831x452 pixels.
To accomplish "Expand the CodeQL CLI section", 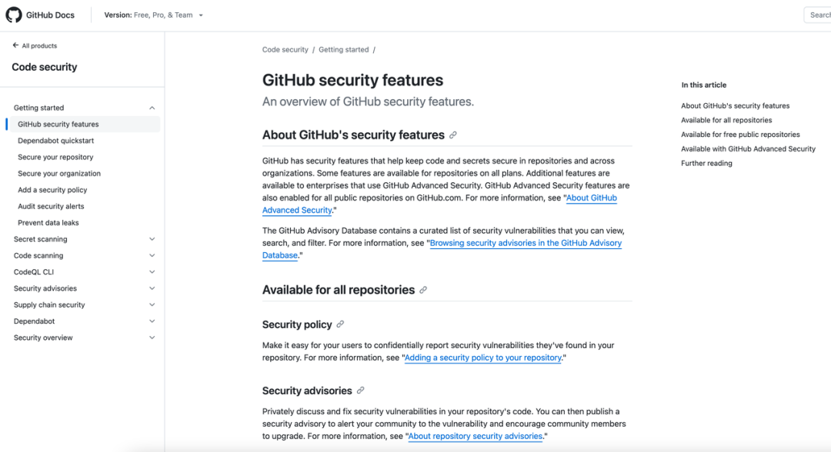I will tap(152, 272).
